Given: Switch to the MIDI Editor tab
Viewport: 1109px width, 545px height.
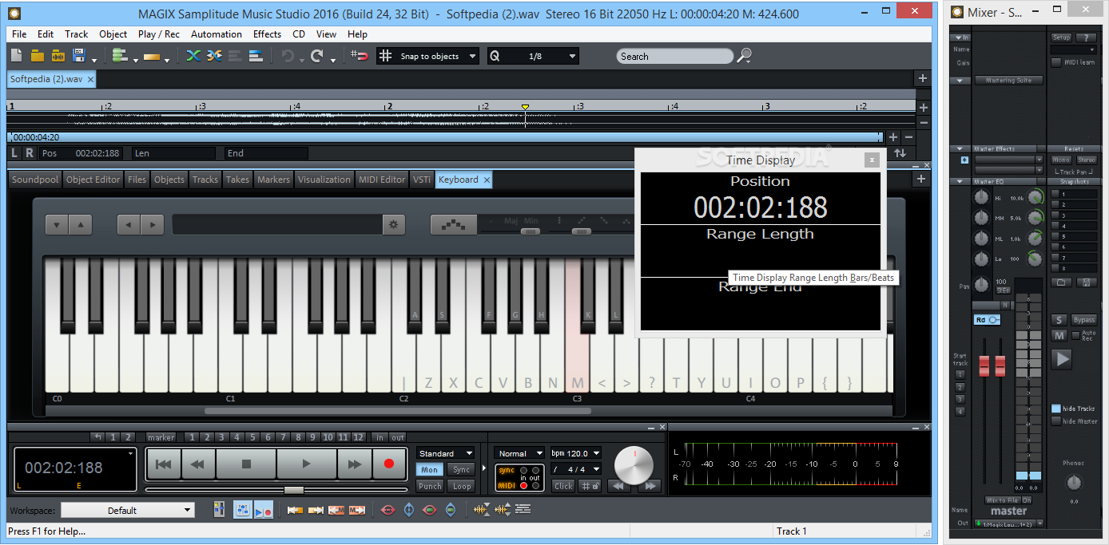Looking at the screenshot, I should point(382,180).
